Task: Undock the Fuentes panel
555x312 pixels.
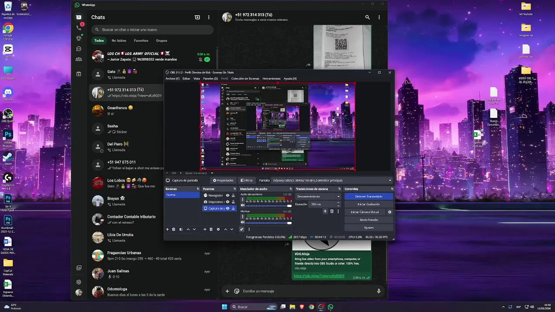Action: 235,189
